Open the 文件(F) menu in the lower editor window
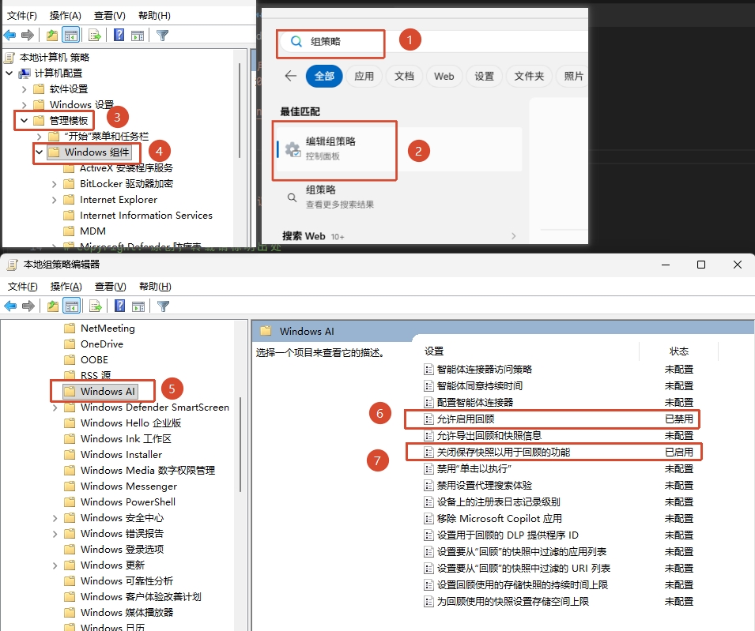The image size is (755, 631). tap(23, 287)
